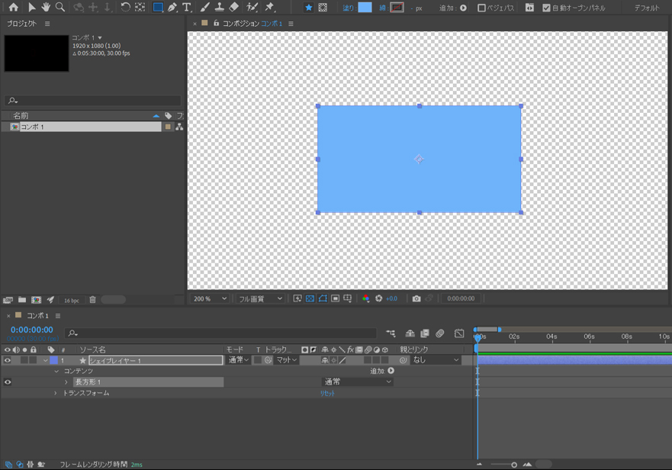Delete selected item with trash icon
The image size is (672, 470).
click(x=92, y=300)
